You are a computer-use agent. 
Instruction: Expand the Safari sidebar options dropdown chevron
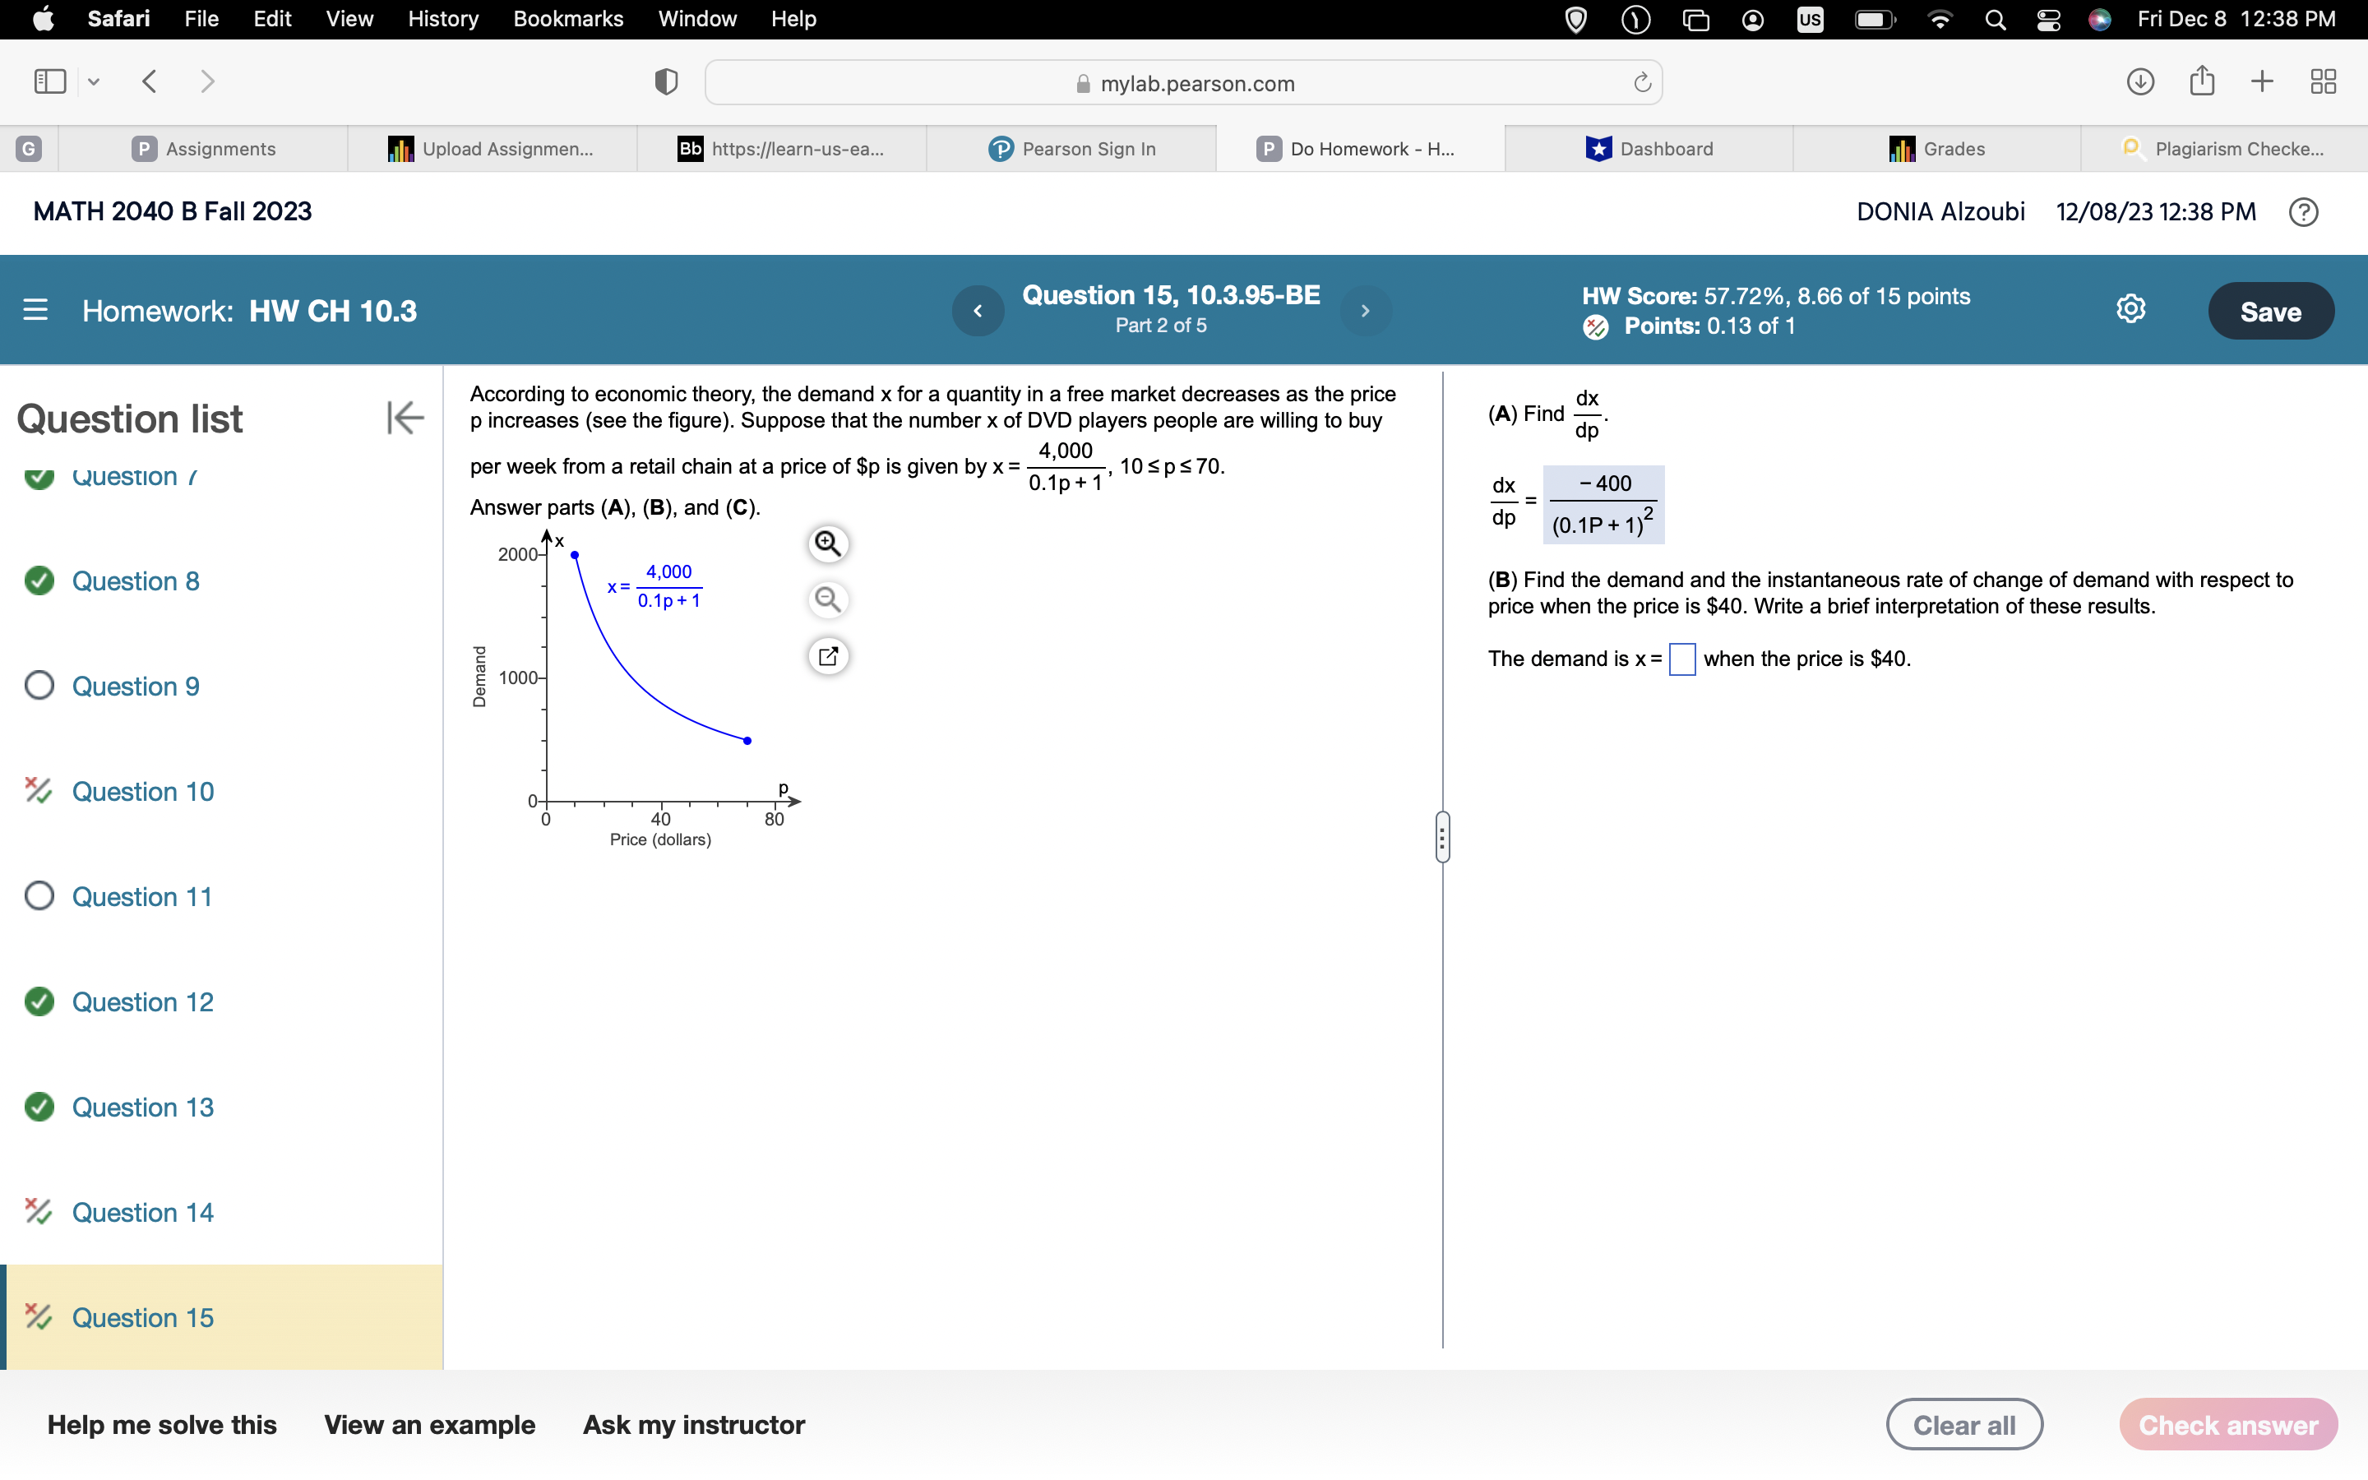point(94,82)
